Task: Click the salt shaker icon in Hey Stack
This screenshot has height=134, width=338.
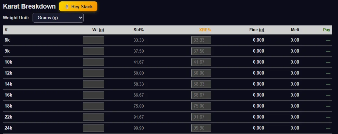Action: 67,7
